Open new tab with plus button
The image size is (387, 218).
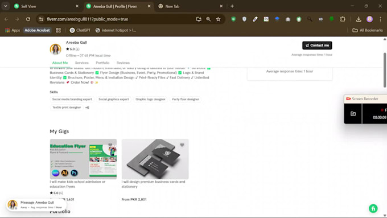[232, 6]
